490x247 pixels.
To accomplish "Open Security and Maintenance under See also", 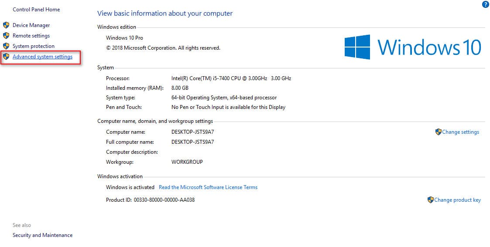I will point(42,235).
